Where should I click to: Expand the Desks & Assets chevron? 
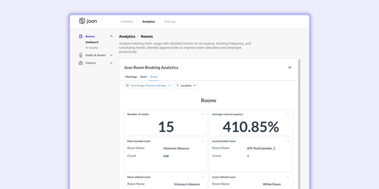(111, 55)
